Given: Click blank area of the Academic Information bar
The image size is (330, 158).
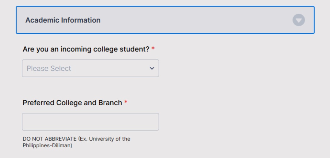Looking at the screenshot, I should click(196, 20).
